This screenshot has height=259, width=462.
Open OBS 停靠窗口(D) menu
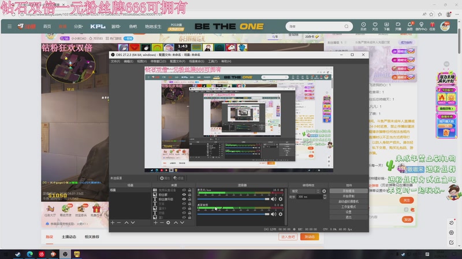tap(158, 62)
